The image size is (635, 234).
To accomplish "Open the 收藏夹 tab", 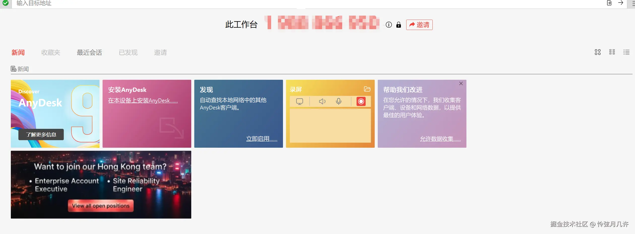I will click(x=51, y=52).
